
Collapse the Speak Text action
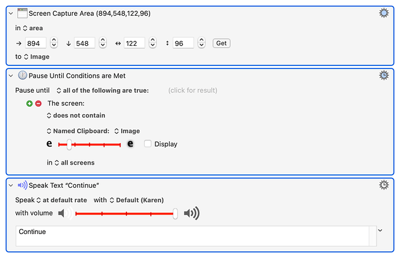pos(10,185)
